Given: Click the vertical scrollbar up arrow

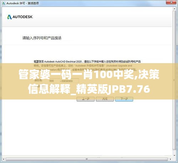Looking at the screenshot, I should tap(174, 9).
